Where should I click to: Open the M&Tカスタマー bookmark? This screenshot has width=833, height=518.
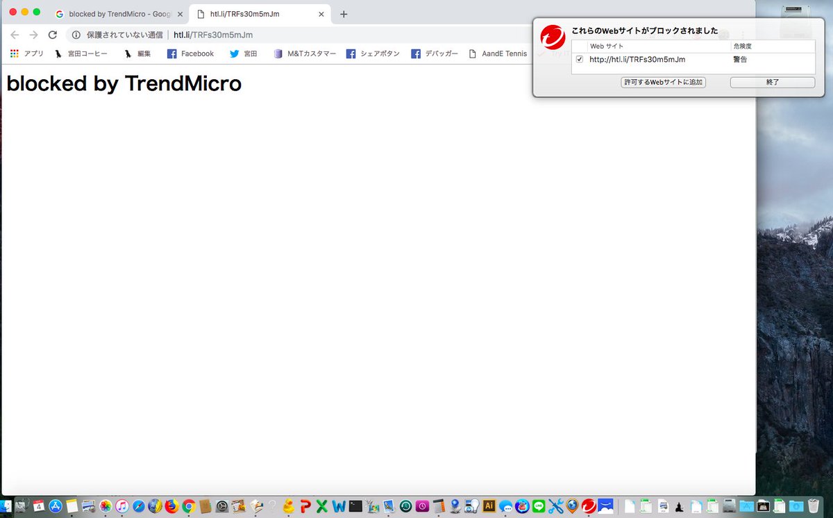point(304,53)
